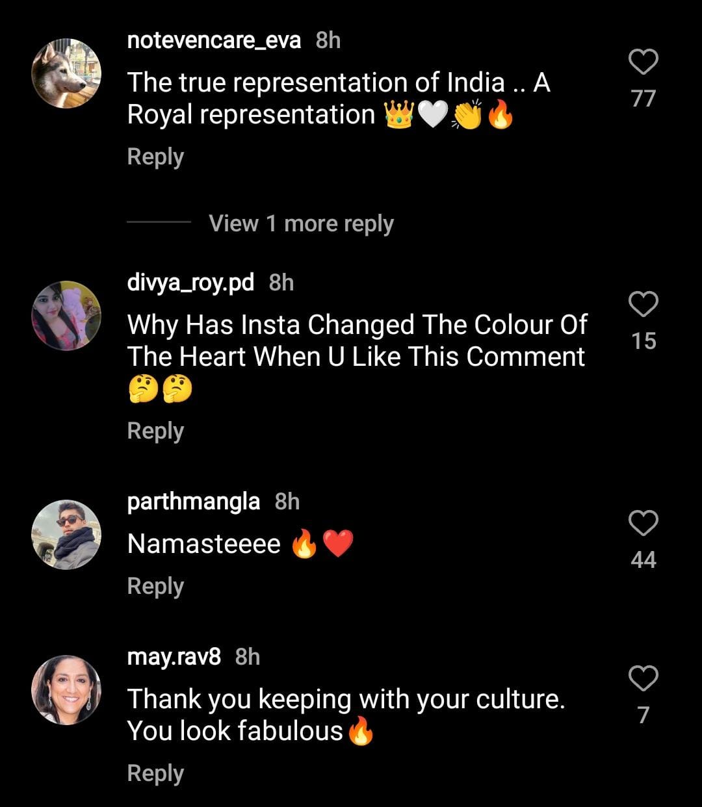702x807 pixels.
Task: Open the notevencare_eva username link
Action: [x=214, y=40]
